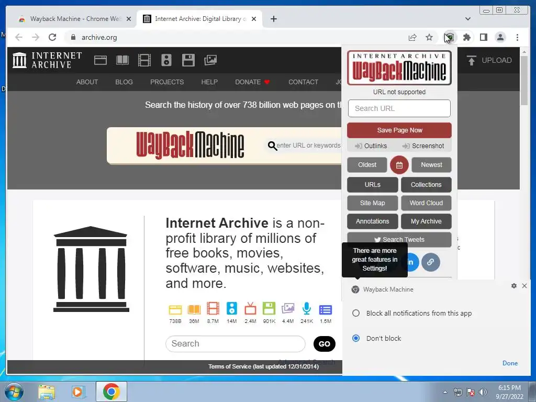Screen dimensions: 536x402
Task: Expand the tab search chevron in Chrome
Action: pos(468,19)
